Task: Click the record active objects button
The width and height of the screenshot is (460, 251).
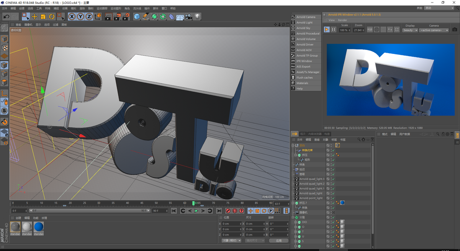Action: point(228,211)
